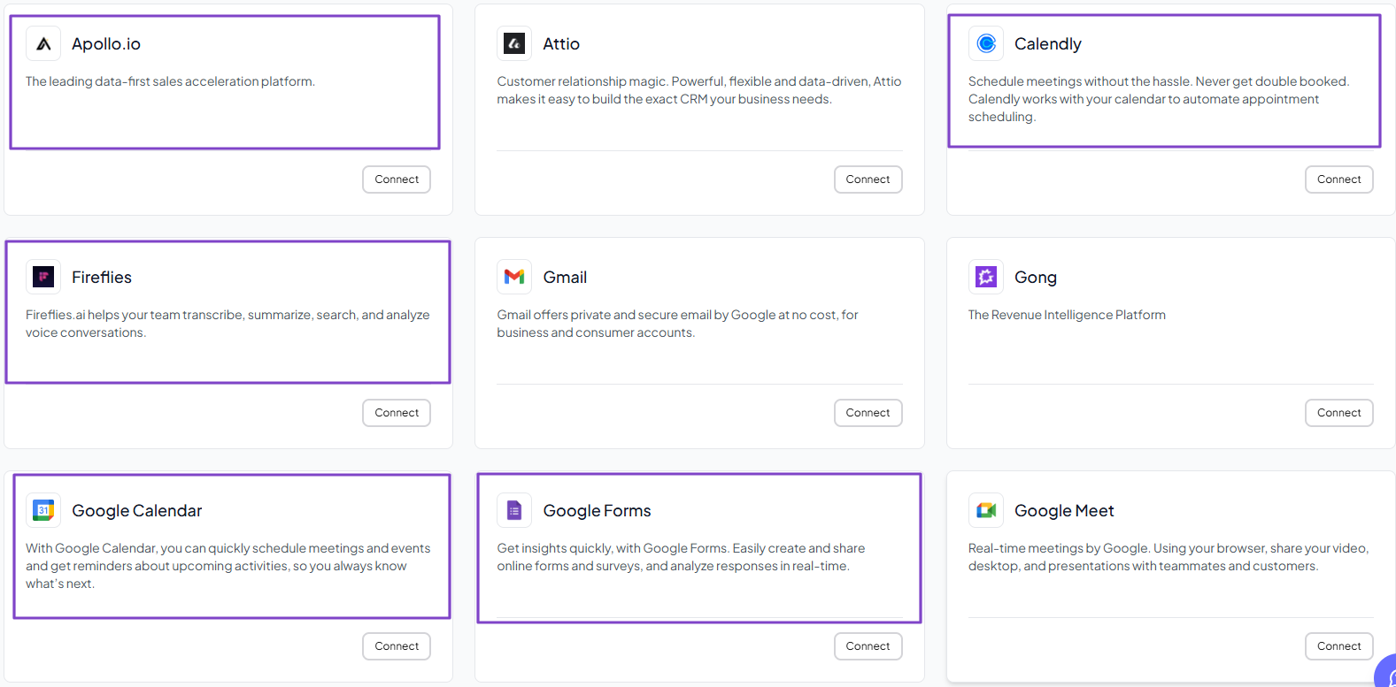Select the Google Calendar card title
The height and width of the screenshot is (687, 1396).
[x=137, y=511]
